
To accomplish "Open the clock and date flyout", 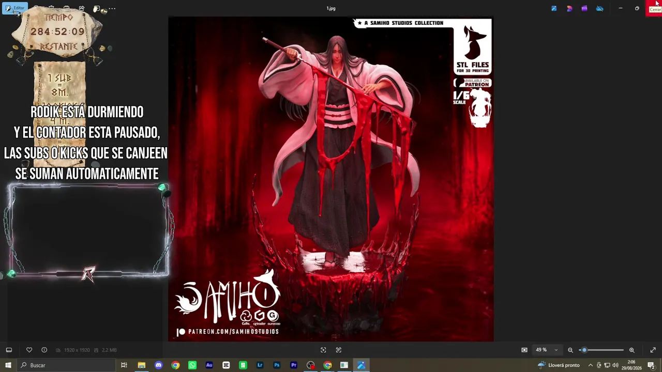I will (631, 365).
